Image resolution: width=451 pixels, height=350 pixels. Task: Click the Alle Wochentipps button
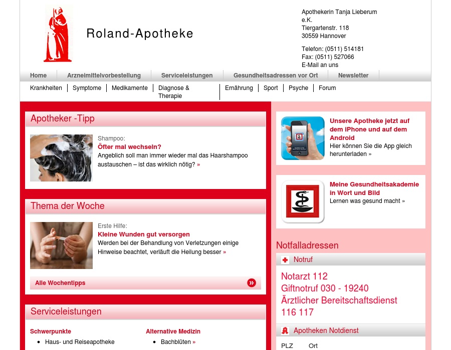[60, 283]
